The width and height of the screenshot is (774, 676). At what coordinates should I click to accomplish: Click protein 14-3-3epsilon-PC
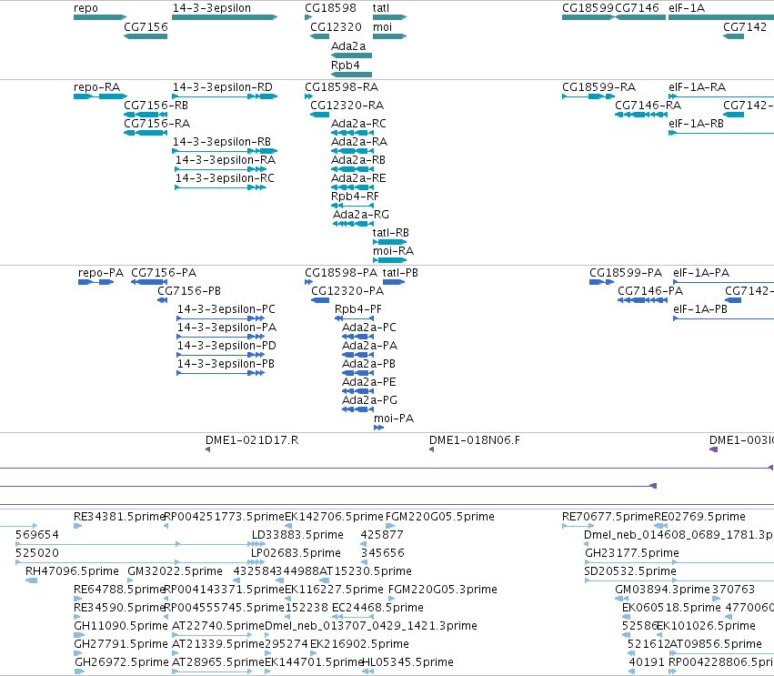pos(221,318)
